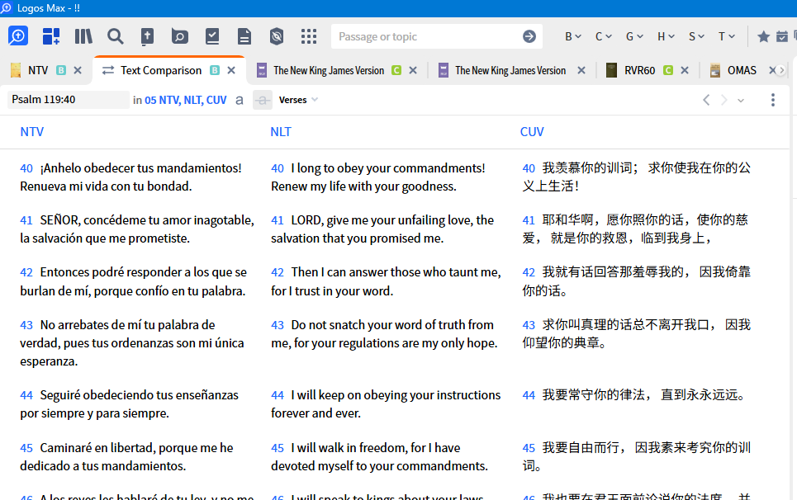Expand the C shortcut dropdown
Screen dimensions: 797x500
[604, 36]
